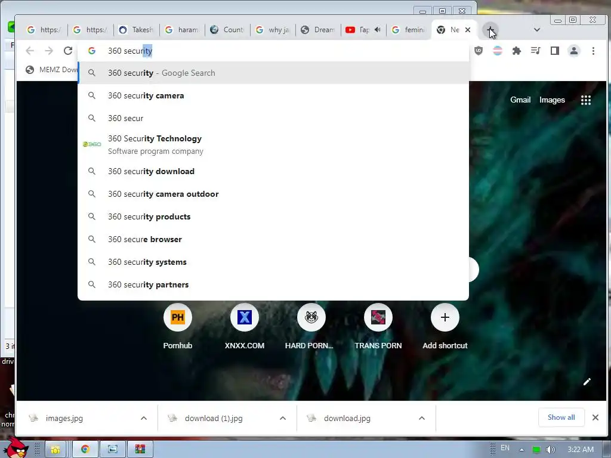611x458 pixels.
Task: Expand options for images.jpg download
Action: [144, 418]
